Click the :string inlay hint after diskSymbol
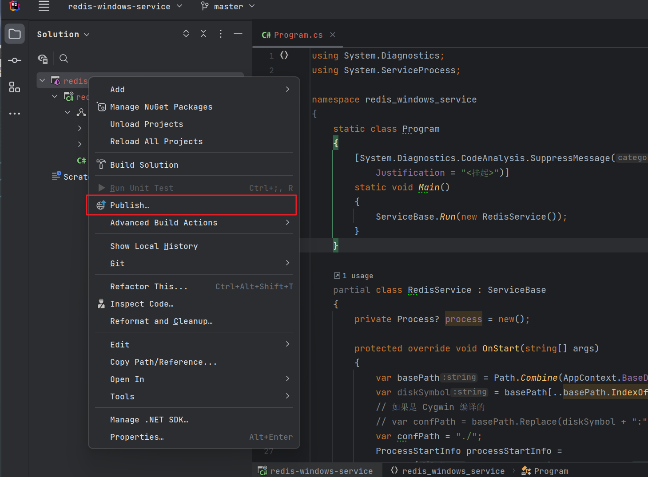 click(x=470, y=392)
